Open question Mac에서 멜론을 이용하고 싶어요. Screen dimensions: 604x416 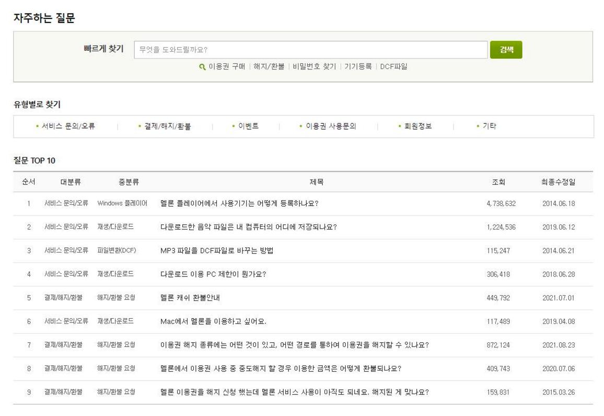click(x=213, y=321)
